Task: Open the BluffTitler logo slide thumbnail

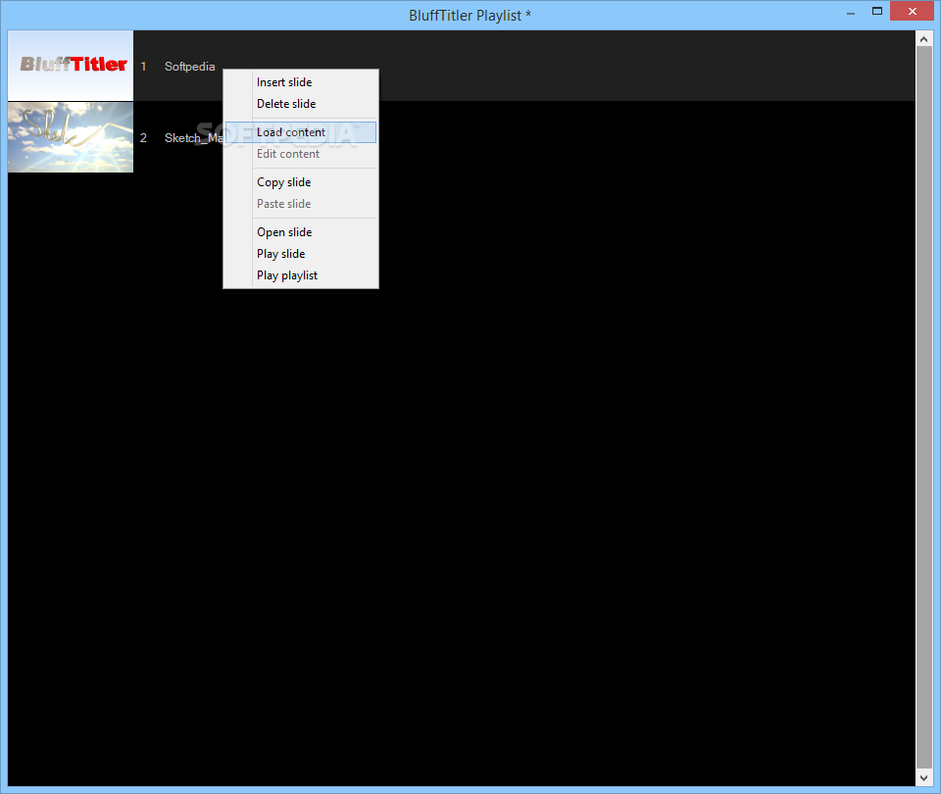Action: click(x=71, y=66)
